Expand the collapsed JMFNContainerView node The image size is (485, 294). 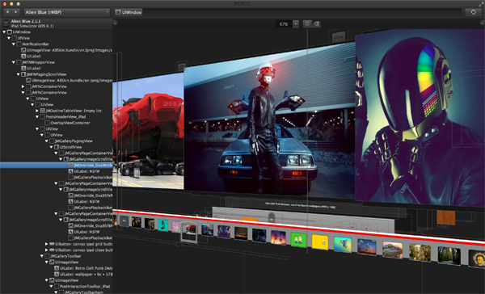(23, 86)
